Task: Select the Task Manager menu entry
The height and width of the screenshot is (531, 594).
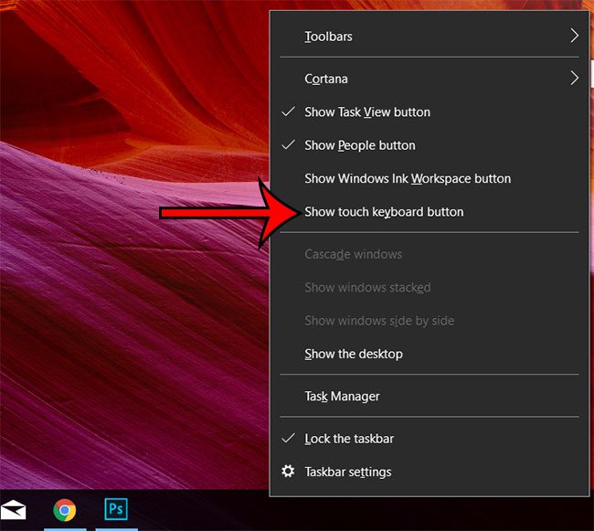Action: 342,397
